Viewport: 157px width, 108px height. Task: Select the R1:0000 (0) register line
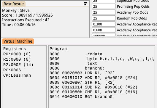17,59
